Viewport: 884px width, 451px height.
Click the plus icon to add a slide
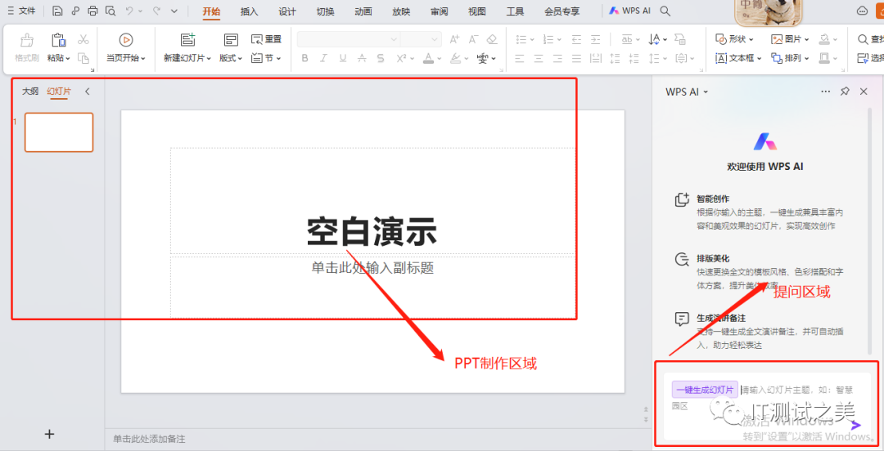49,434
